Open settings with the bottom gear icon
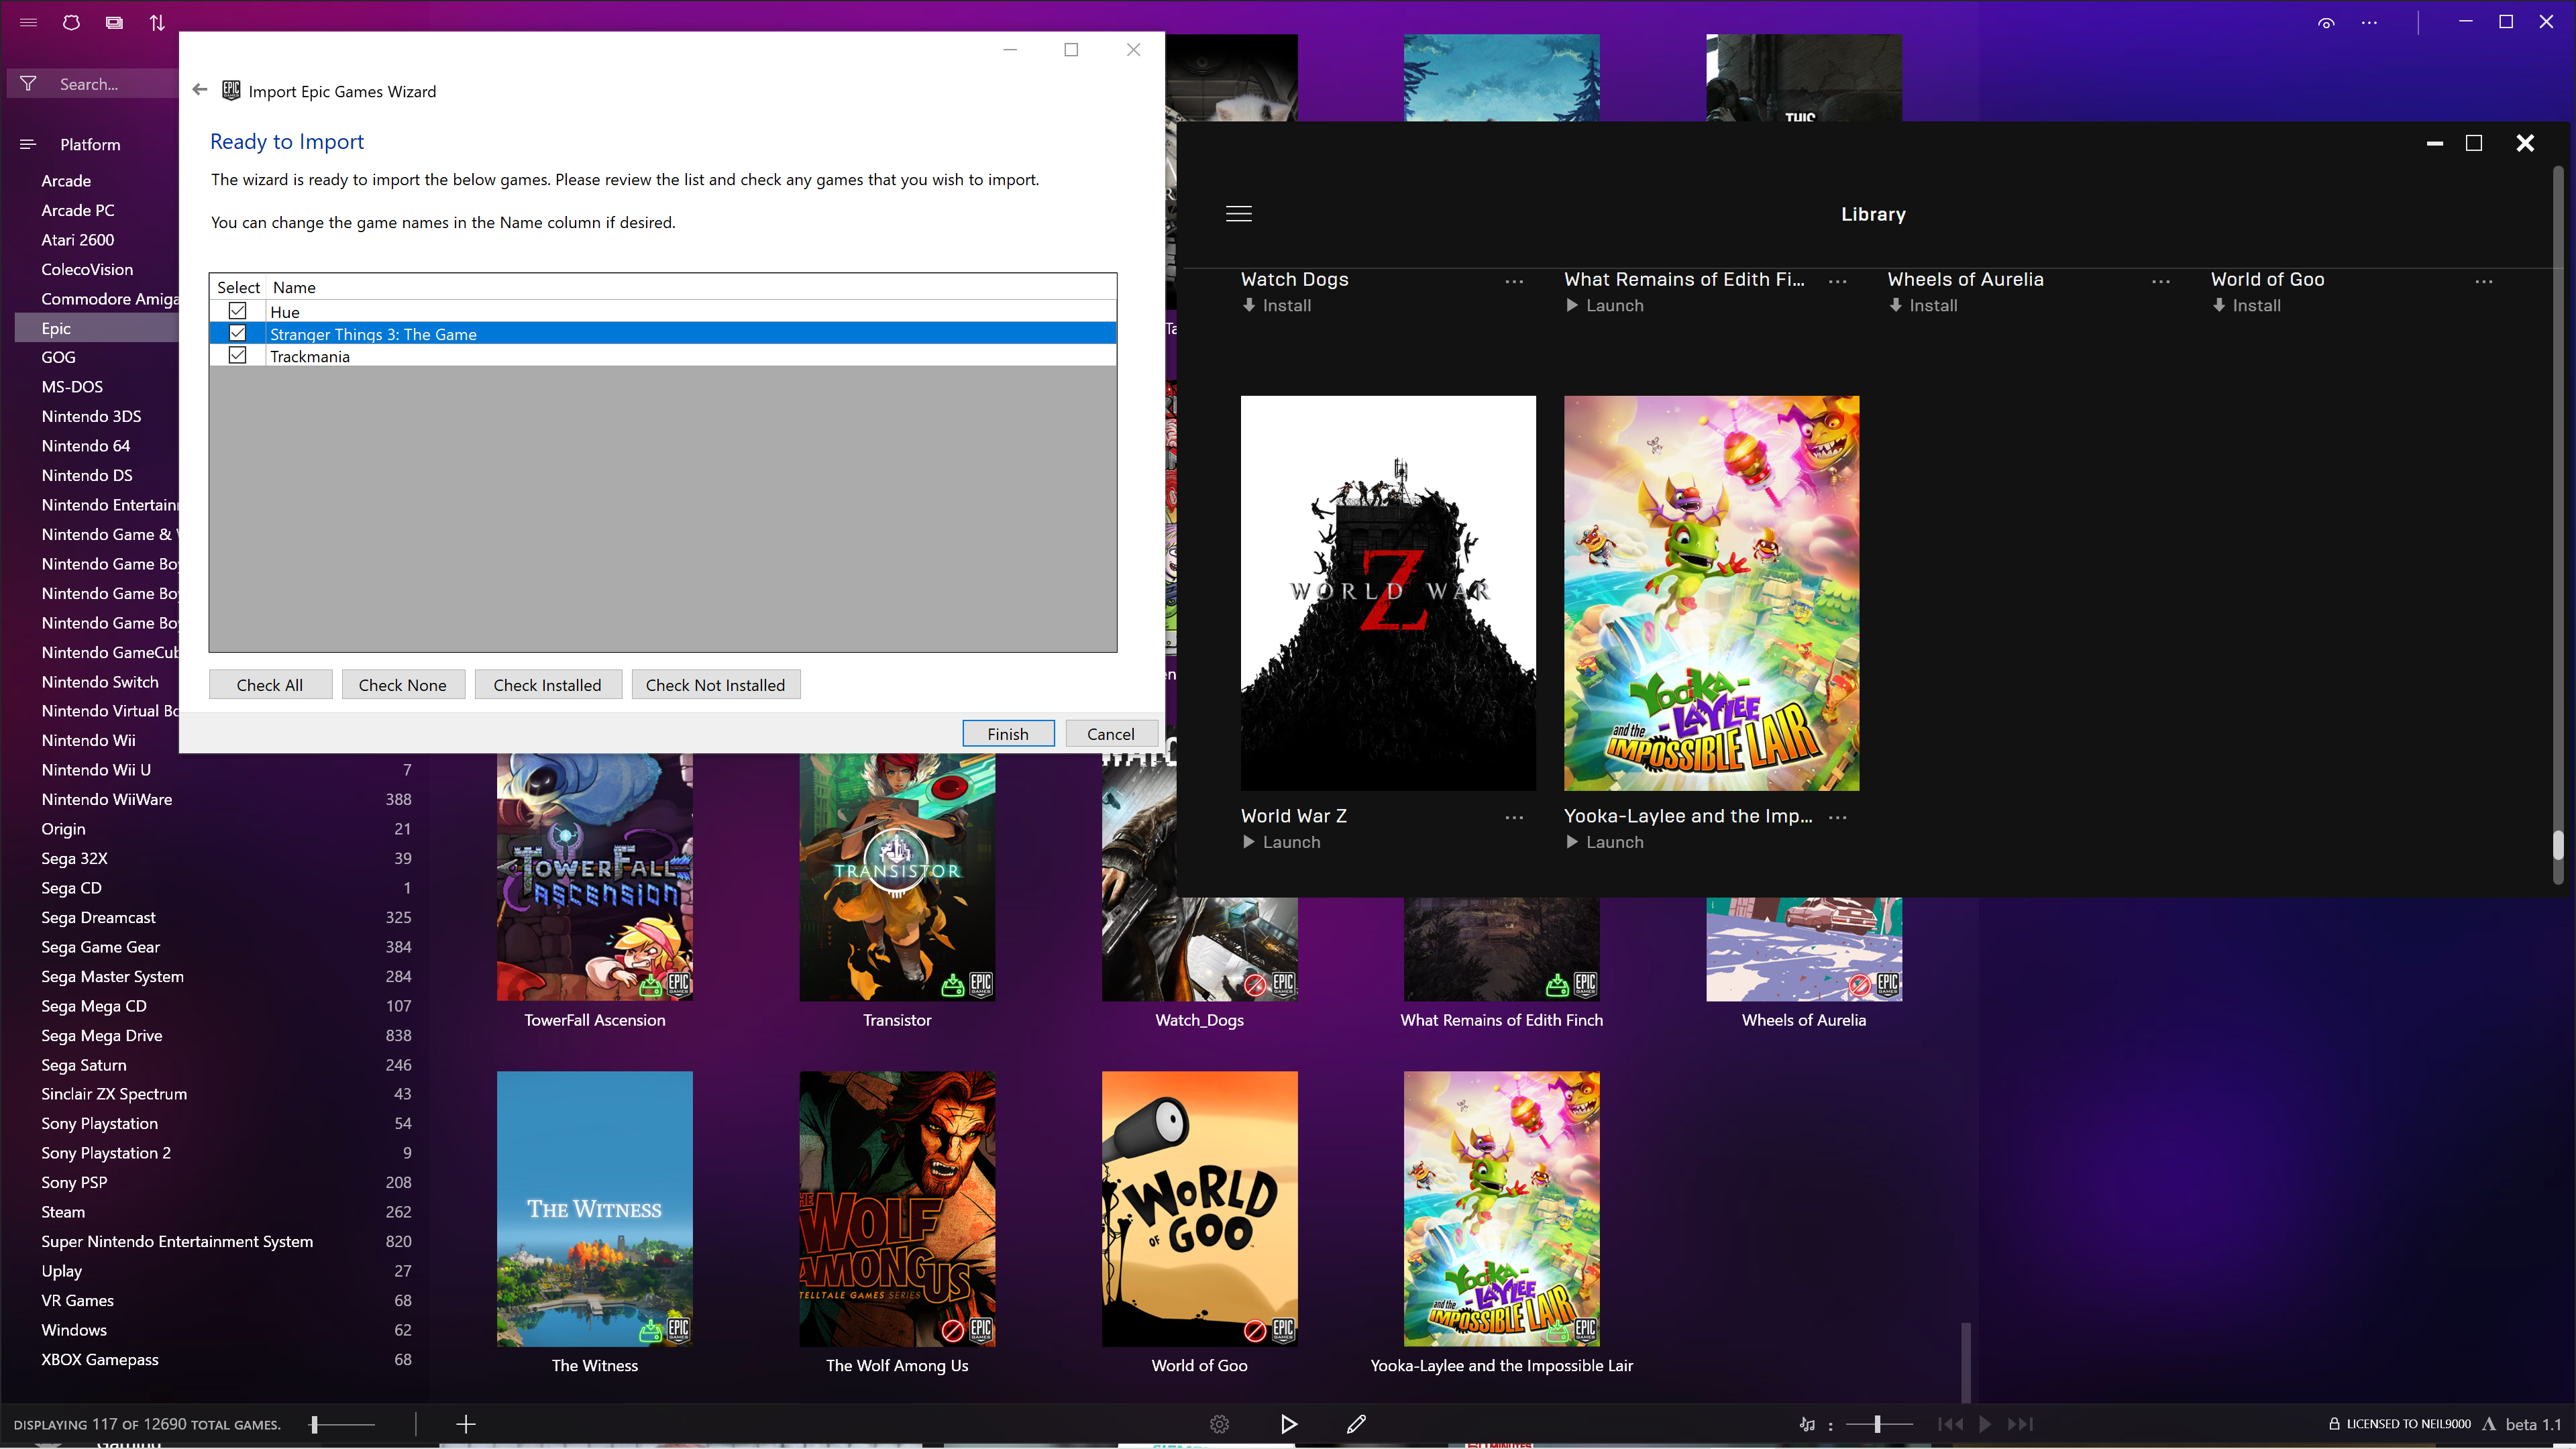Image resolution: width=2576 pixels, height=1449 pixels. pyautogui.click(x=1219, y=1424)
